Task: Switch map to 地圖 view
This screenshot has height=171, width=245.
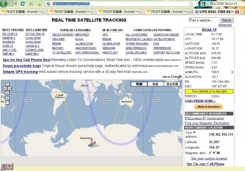Action: pos(139,84)
